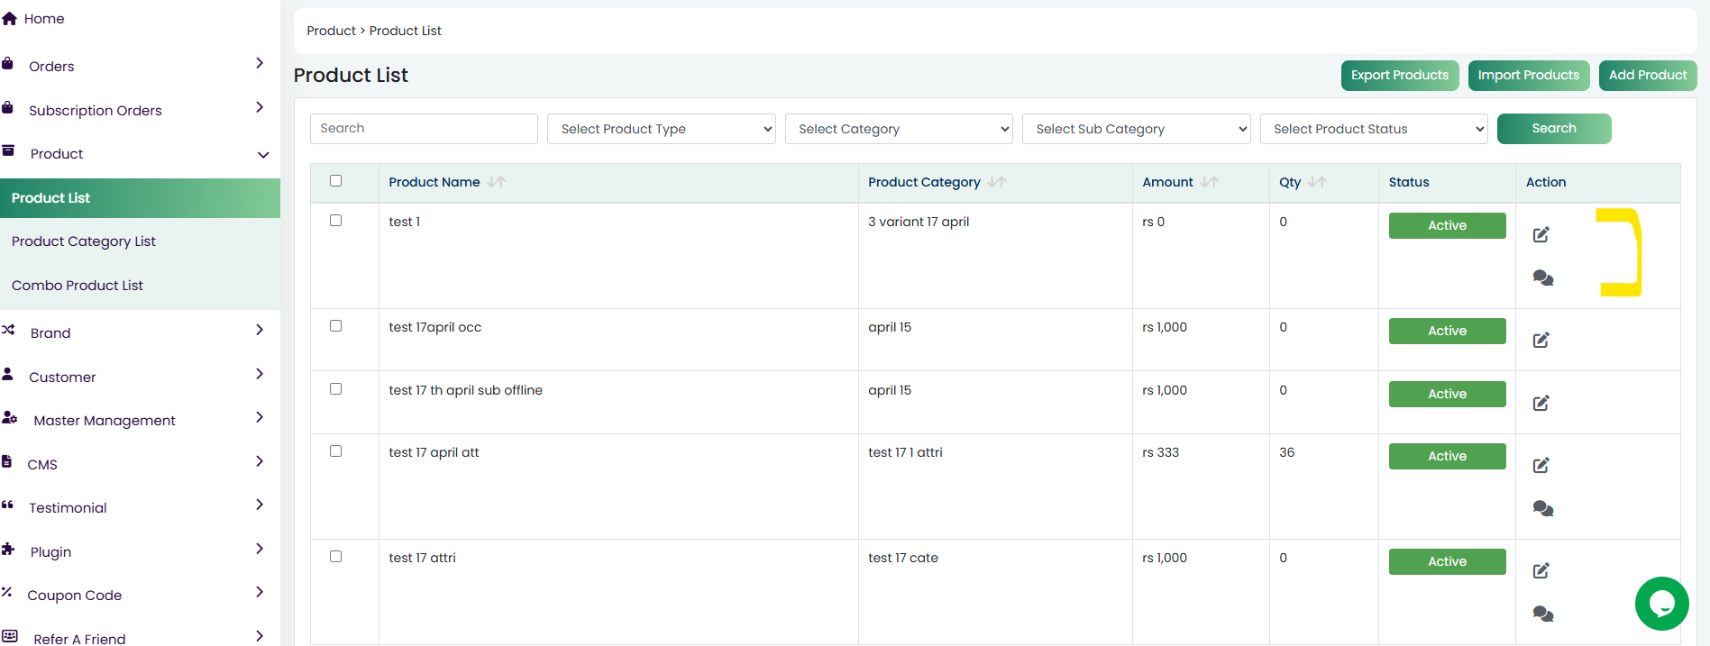Toggle Active status of test 1
Screen dimensions: 1710x646
1447,225
